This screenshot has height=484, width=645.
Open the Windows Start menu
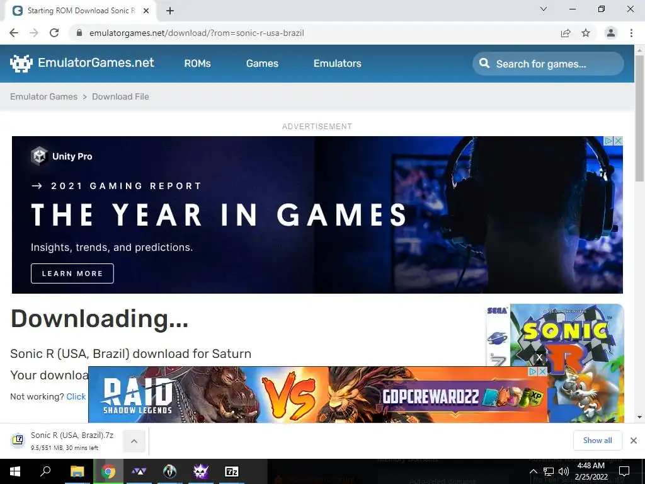coord(15,471)
